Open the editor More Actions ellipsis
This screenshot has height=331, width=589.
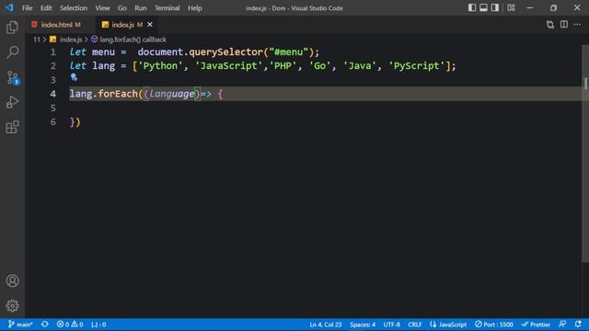[577, 25]
